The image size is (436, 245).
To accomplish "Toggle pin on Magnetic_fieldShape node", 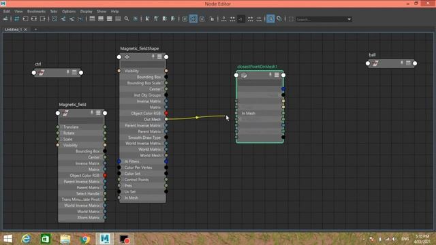I will point(153,56).
